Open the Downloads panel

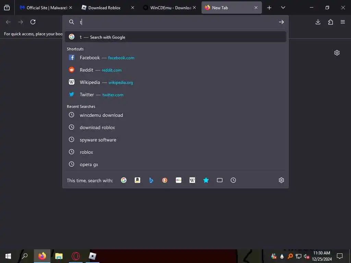coord(318,22)
